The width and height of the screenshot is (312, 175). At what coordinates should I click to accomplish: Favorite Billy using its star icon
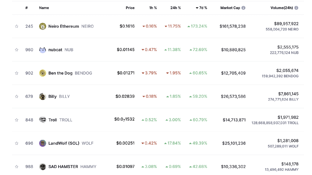(x=17, y=97)
